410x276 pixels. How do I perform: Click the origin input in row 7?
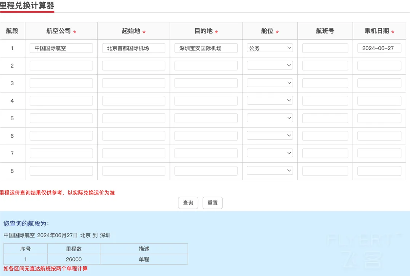click(134, 153)
